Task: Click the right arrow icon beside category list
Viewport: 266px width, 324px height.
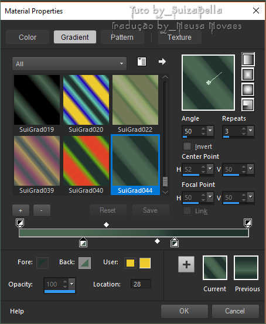Action: [x=162, y=62]
